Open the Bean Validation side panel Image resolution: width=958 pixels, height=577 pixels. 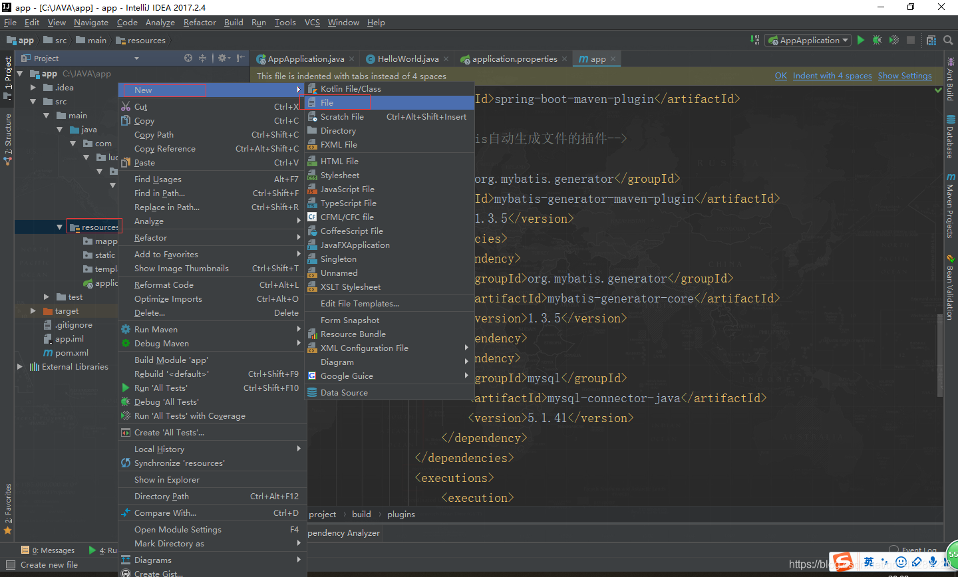click(x=951, y=287)
